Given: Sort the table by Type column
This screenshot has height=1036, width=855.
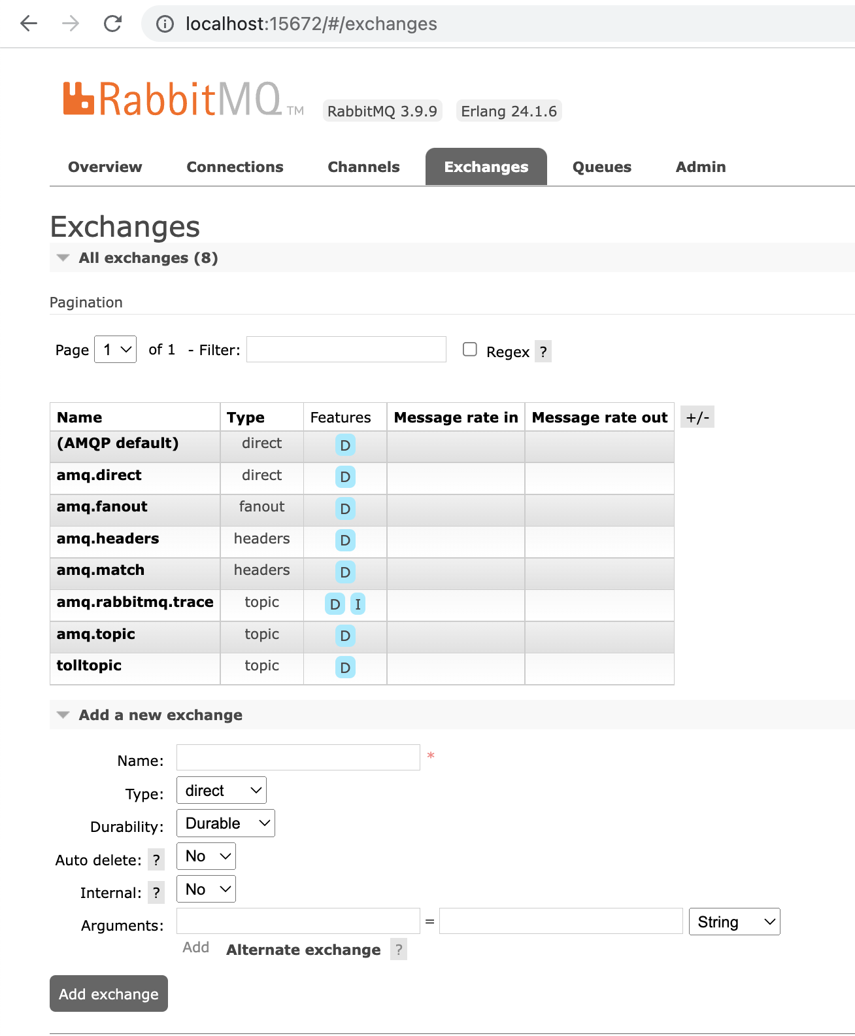Looking at the screenshot, I should coord(246,417).
